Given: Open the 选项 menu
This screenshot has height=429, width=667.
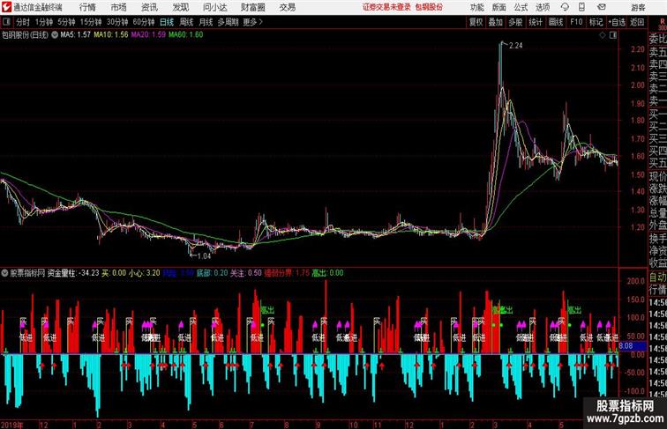Looking at the screenshot, I should 543,7.
